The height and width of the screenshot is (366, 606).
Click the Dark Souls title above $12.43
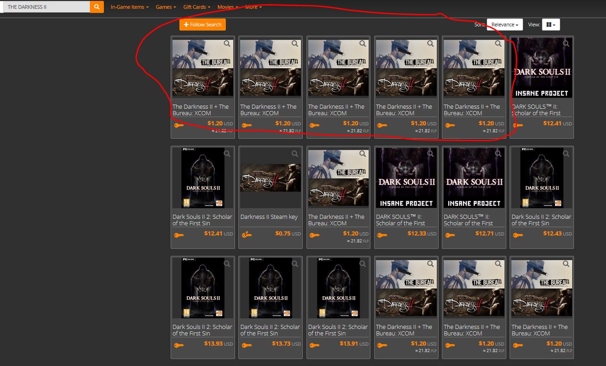(x=542, y=220)
